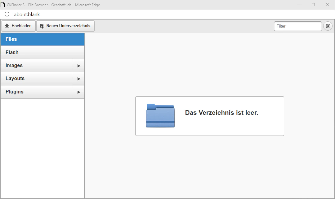Open the Images folder
335x199 pixels.
pyautogui.click(x=36, y=66)
